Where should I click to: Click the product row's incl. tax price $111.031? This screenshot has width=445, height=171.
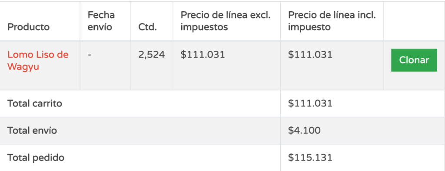310,55
